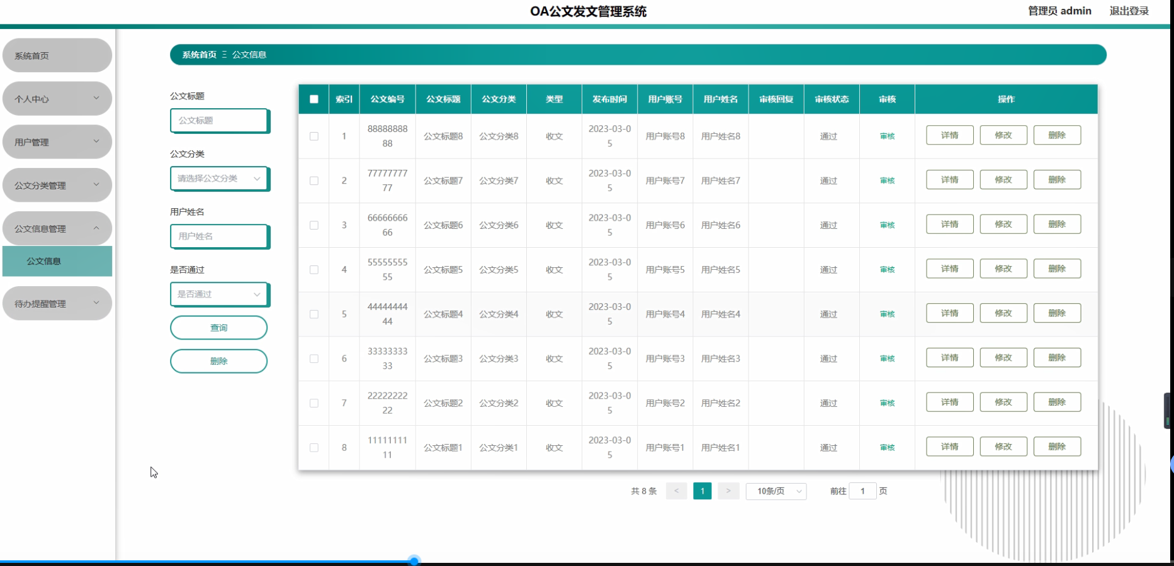Screen dimensions: 1174x566
Task: Go to previous page arrow
Action: click(676, 491)
